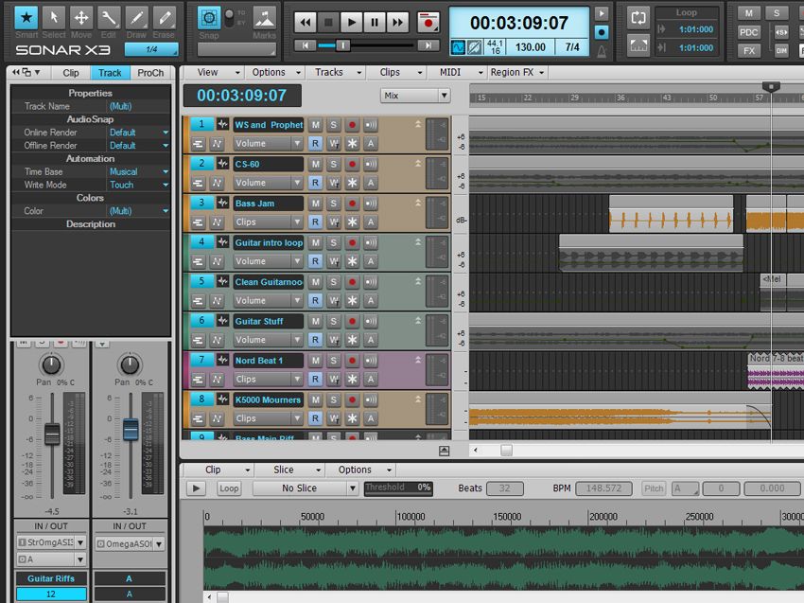Click the Loop button in loop construction
The width and height of the screenshot is (804, 603).
click(x=229, y=488)
